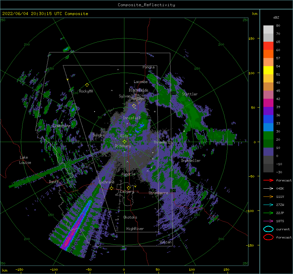The width and height of the screenshot is (293, 274).
Task: Click the Okotoks town label
Action: [130, 217]
